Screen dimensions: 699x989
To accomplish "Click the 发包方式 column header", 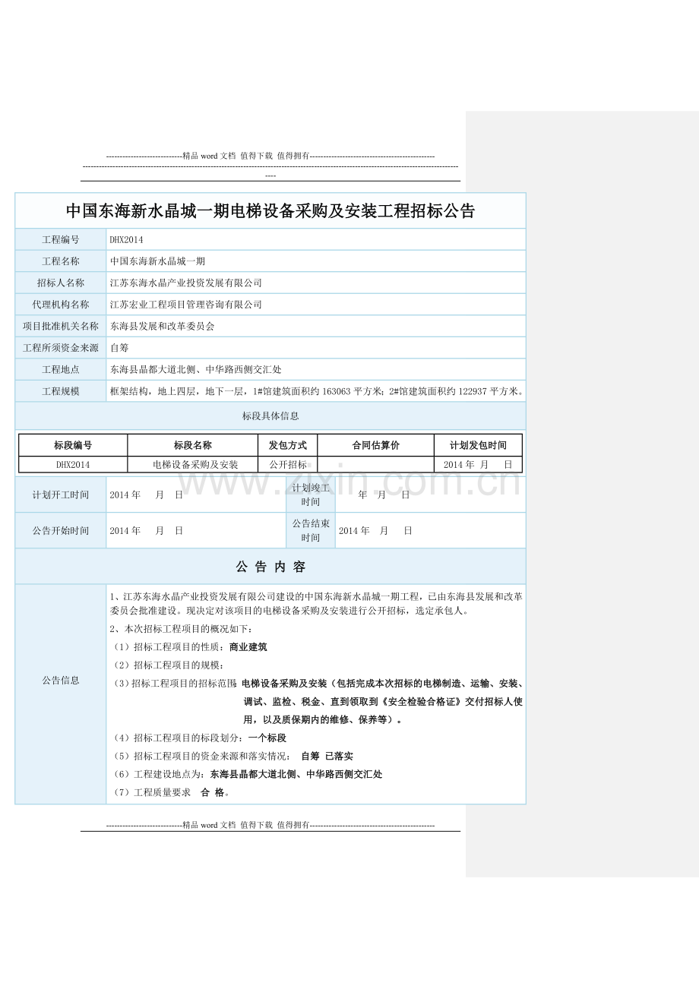I will tap(288, 445).
